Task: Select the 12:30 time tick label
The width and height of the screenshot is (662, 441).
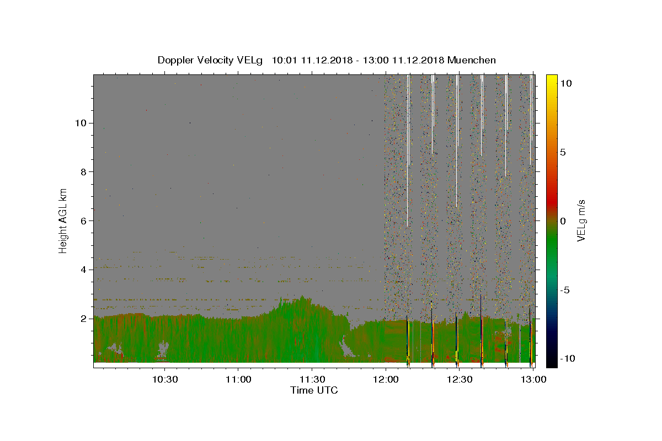Action: pos(459,379)
